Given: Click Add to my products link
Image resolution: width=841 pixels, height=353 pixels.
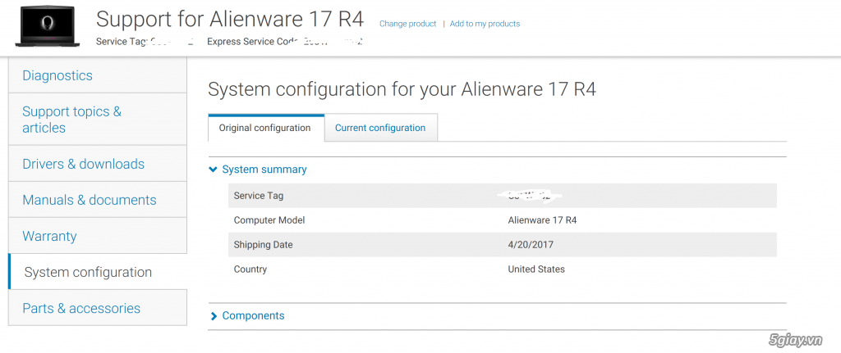Looking at the screenshot, I should point(485,24).
